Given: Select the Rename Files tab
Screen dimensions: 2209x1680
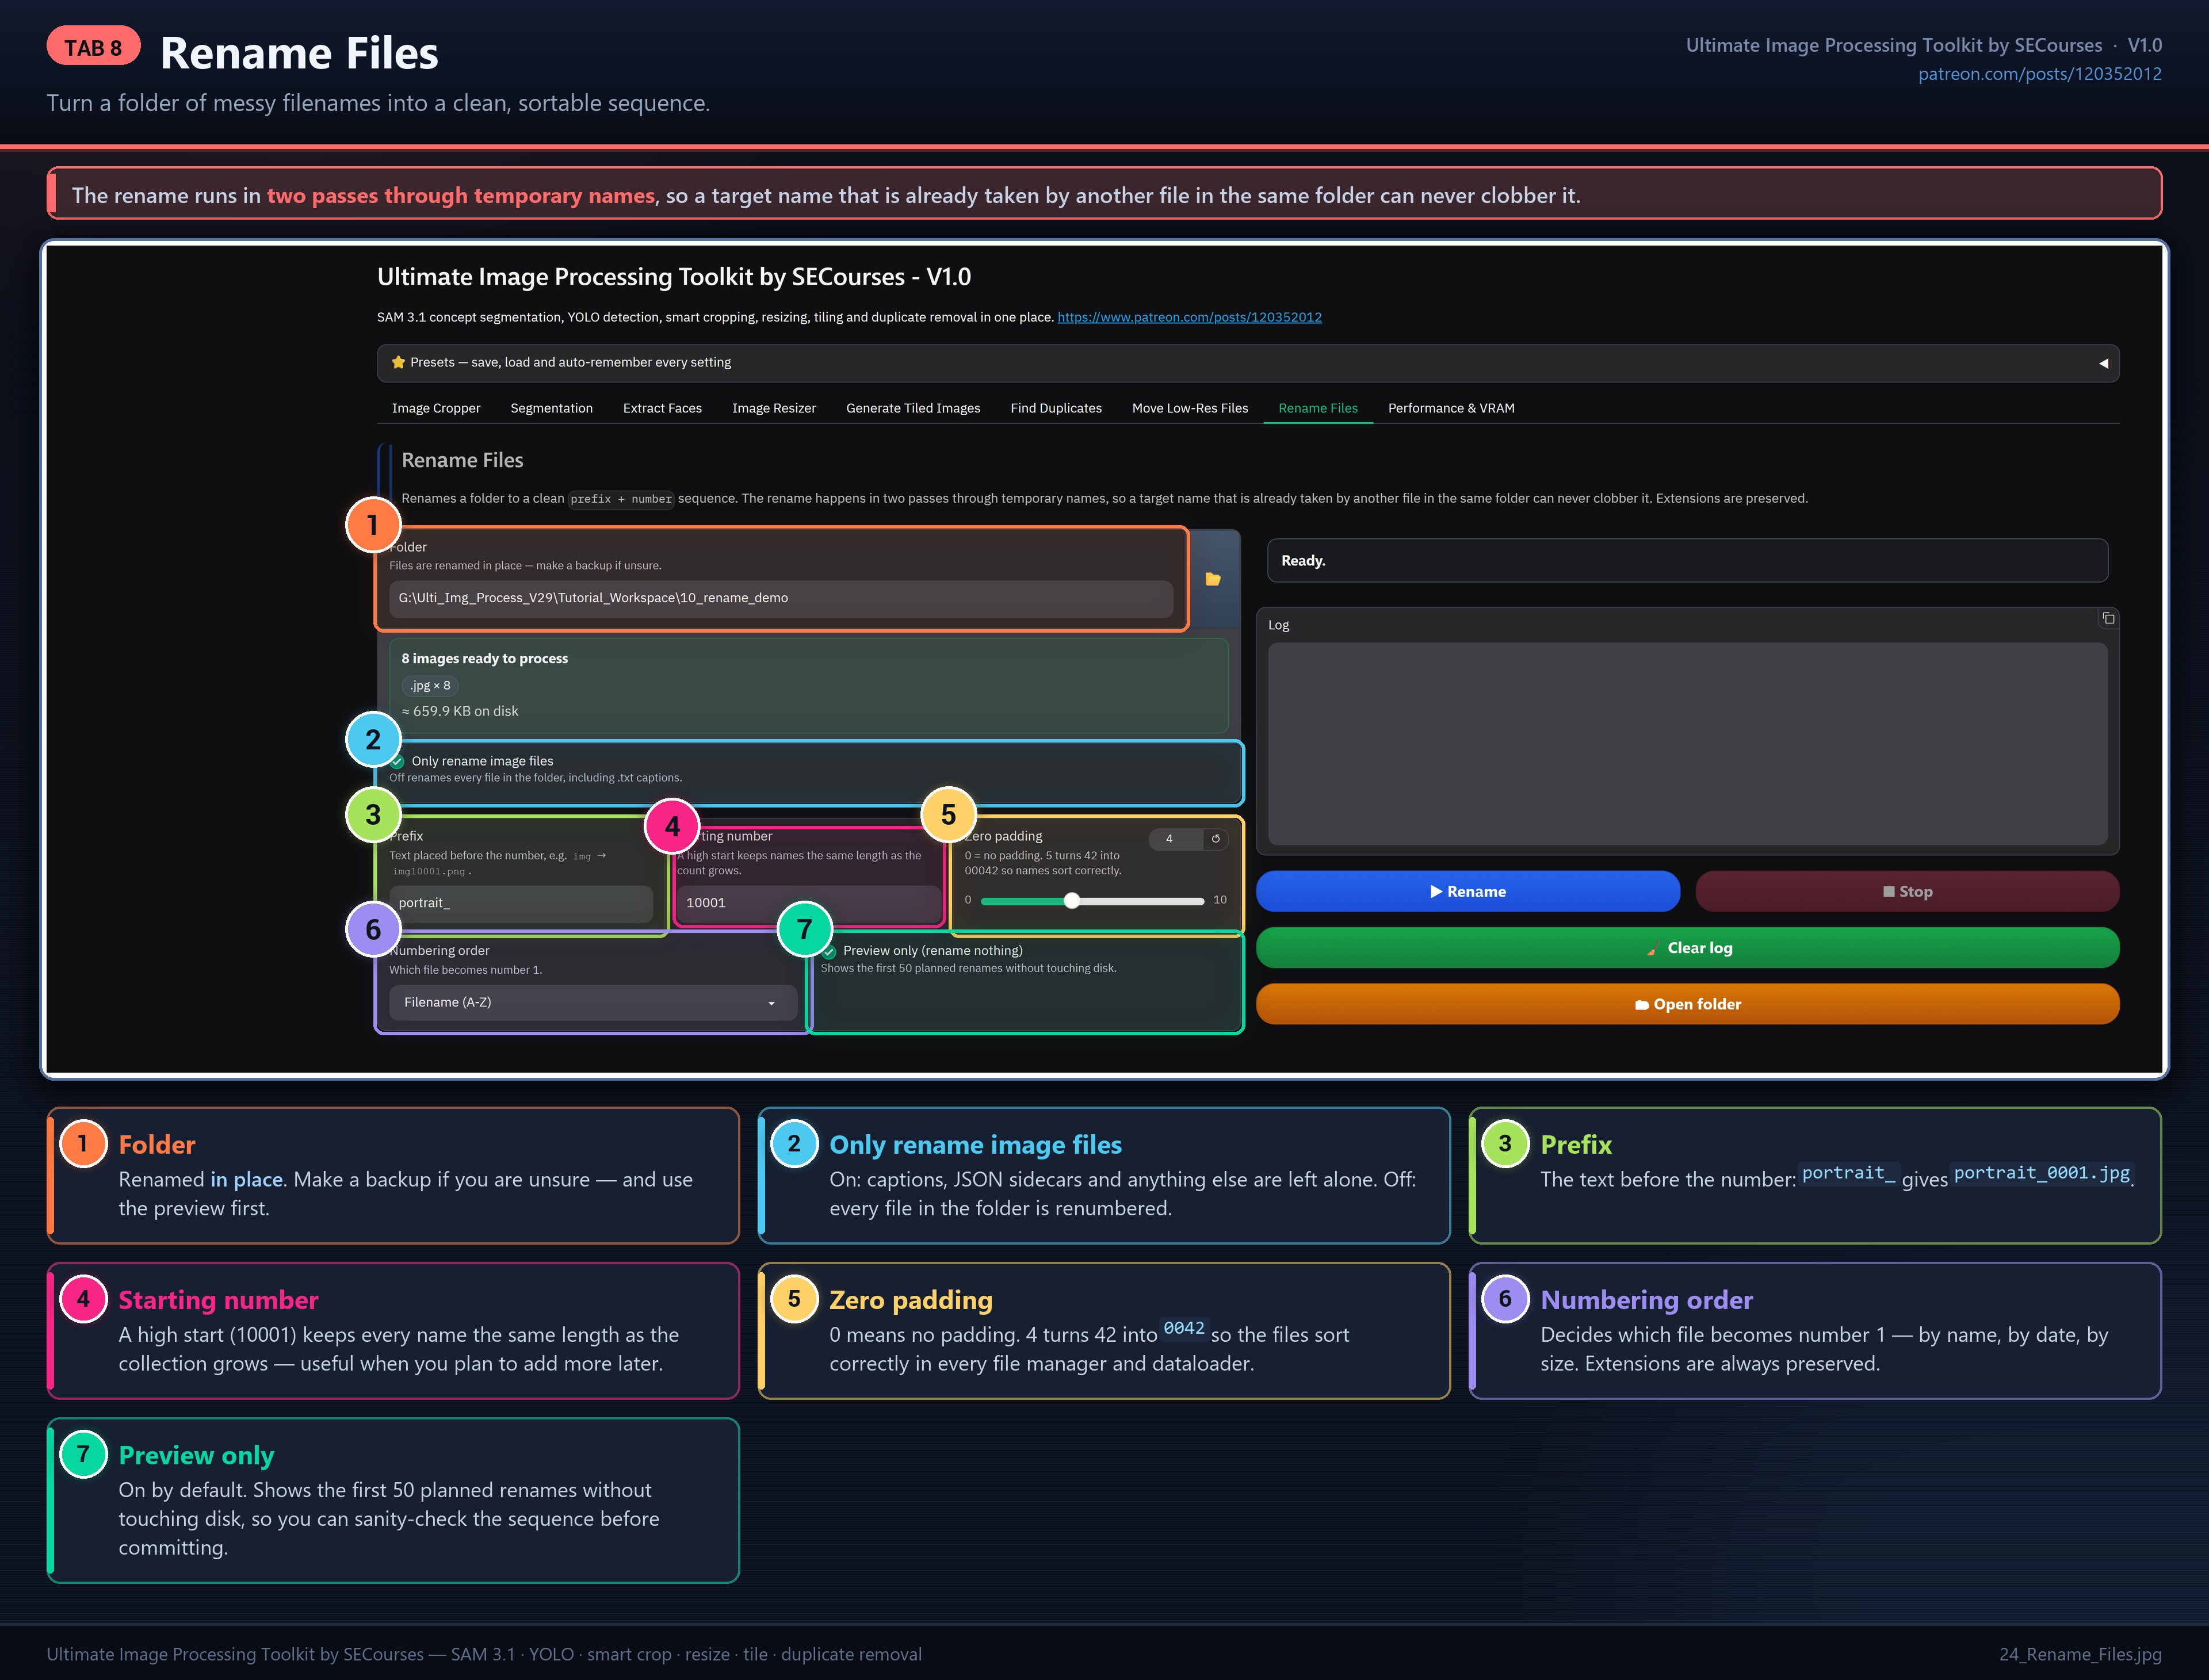Looking at the screenshot, I should (1318, 408).
